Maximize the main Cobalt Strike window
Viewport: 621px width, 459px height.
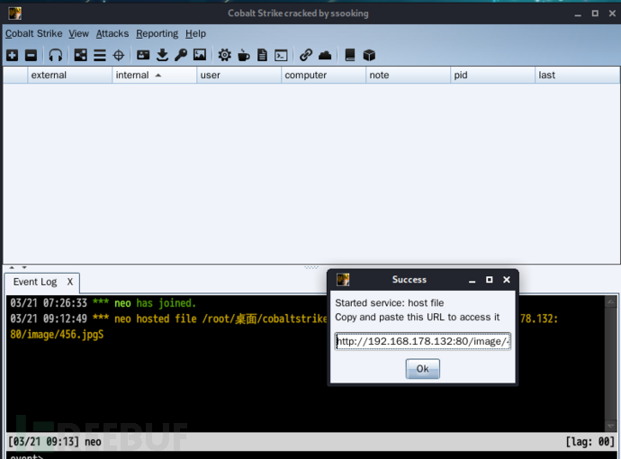click(x=595, y=13)
